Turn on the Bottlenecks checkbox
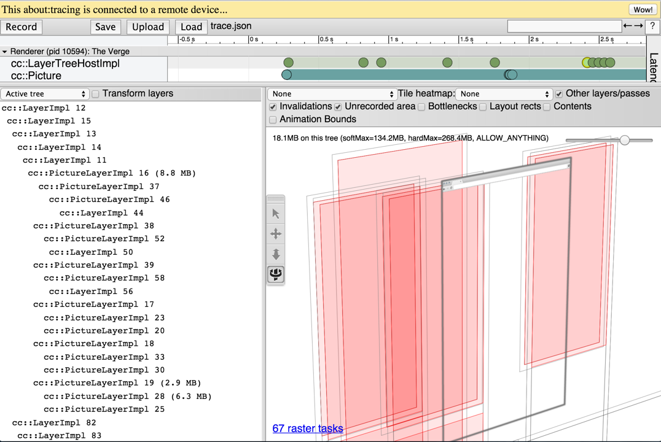 click(x=422, y=107)
